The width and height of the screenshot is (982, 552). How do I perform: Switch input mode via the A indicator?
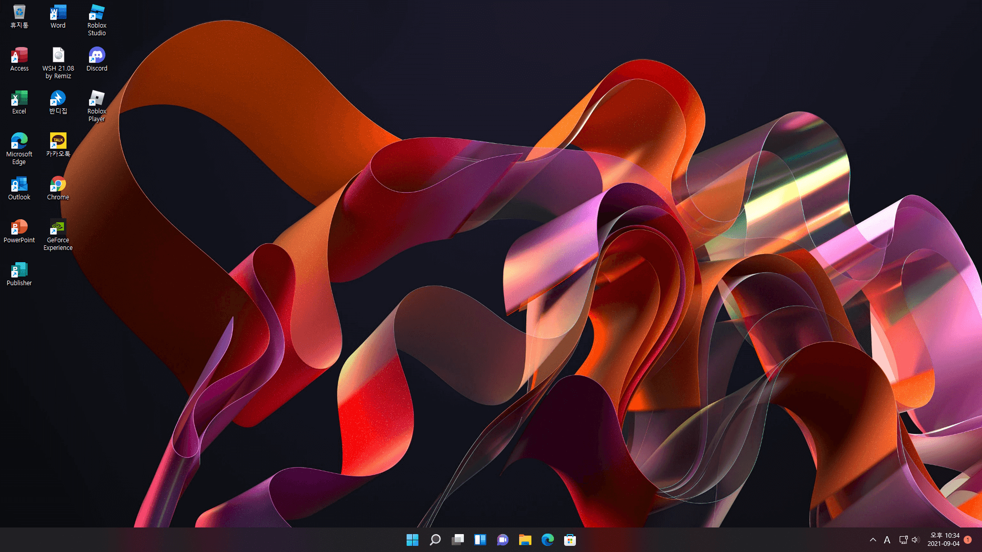click(887, 540)
